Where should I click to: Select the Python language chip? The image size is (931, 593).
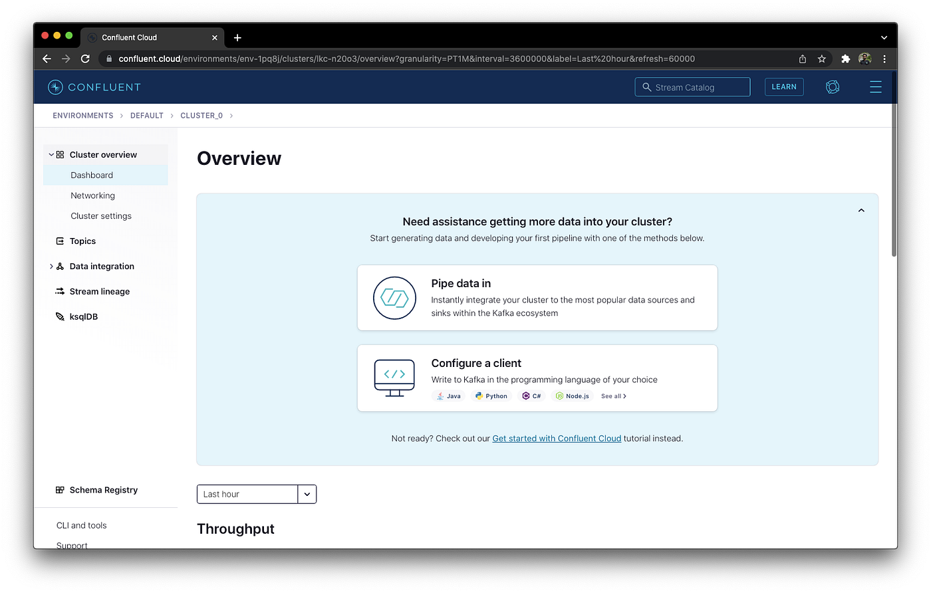point(491,396)
